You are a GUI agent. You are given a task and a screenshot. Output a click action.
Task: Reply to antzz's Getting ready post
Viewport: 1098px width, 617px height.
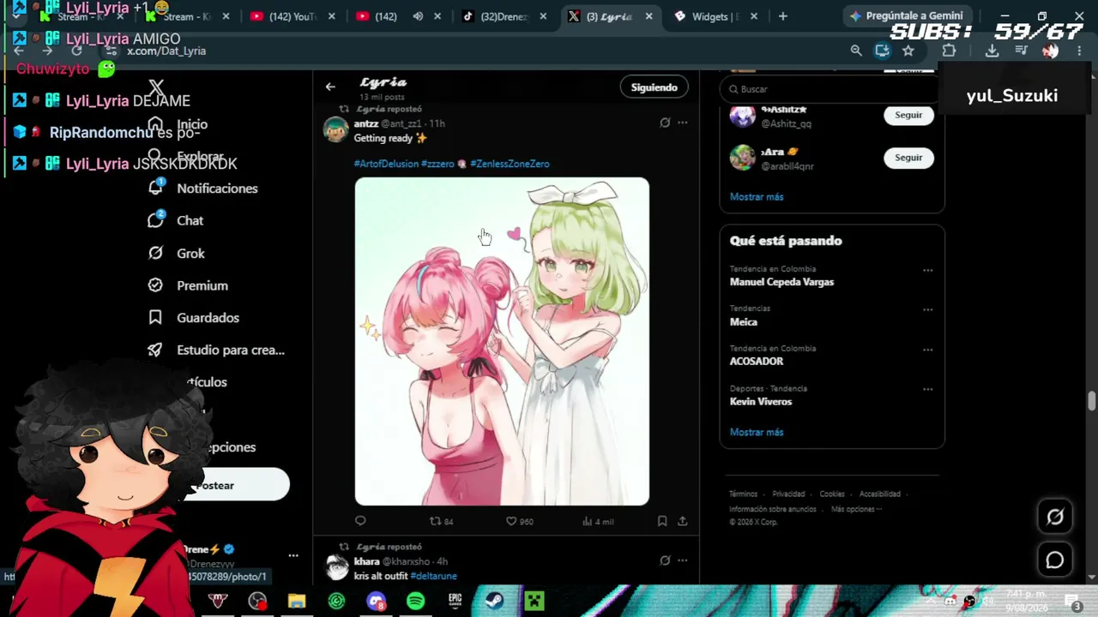(x=360, y=521)
